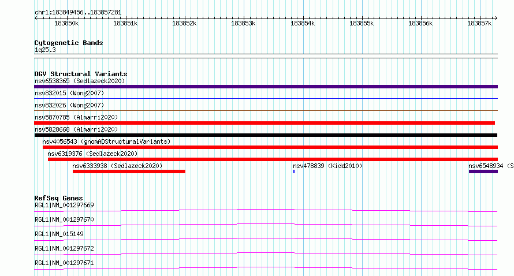
Task: Click the magenta NM_001297670 gene line
Action: click(266, 225)
